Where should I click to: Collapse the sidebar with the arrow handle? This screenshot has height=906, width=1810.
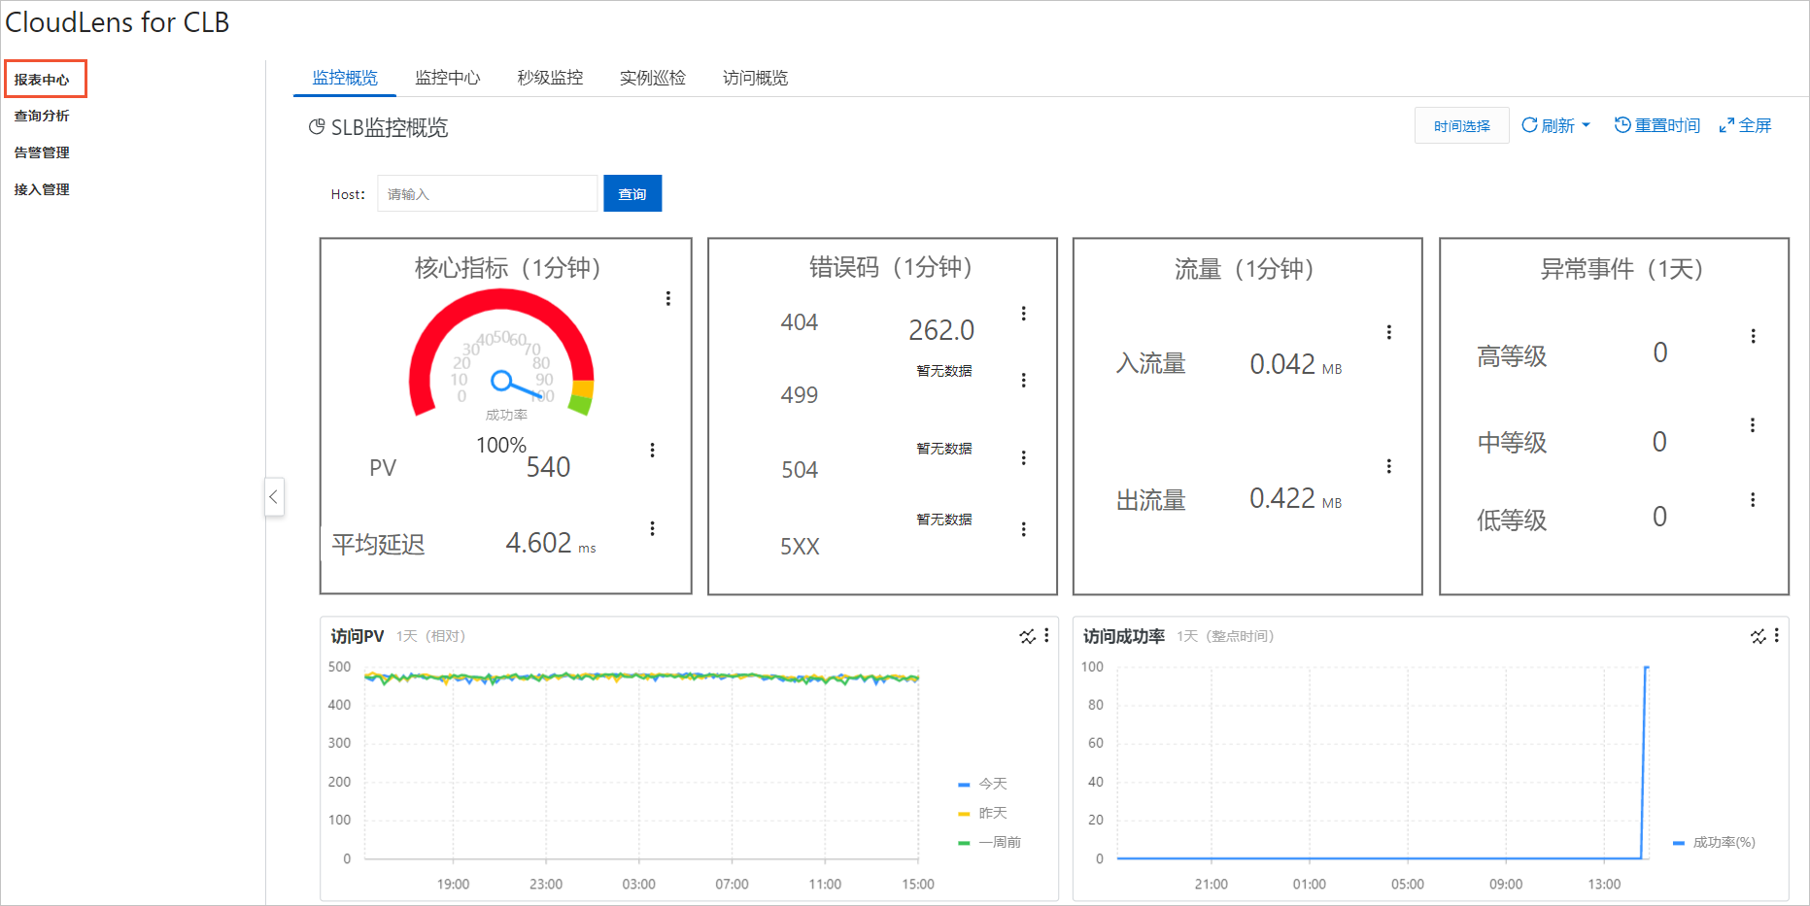[x=274, y=497]
